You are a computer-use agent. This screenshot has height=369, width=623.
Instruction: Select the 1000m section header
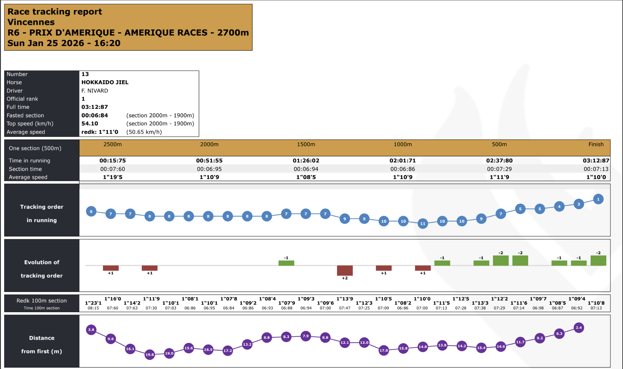pyautogui.click(x=403, y=144)
